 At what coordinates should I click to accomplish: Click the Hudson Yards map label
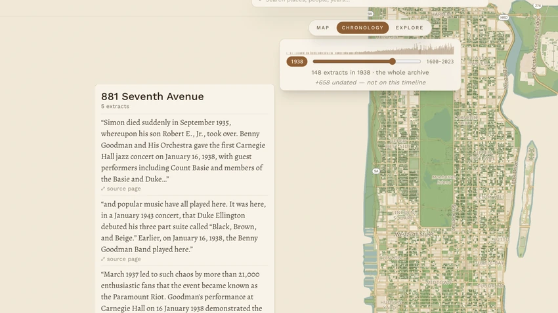pos(391,305)
